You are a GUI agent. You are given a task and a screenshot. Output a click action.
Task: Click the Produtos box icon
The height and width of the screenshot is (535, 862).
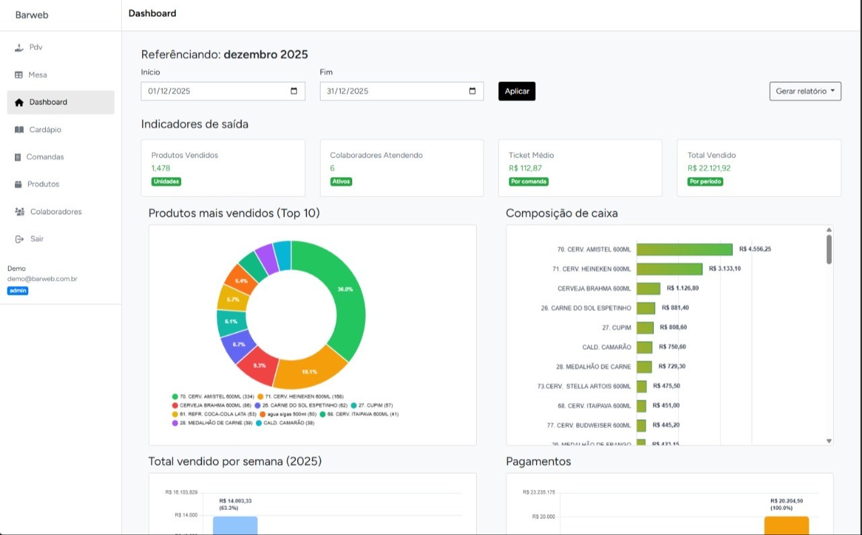point(18,184)
